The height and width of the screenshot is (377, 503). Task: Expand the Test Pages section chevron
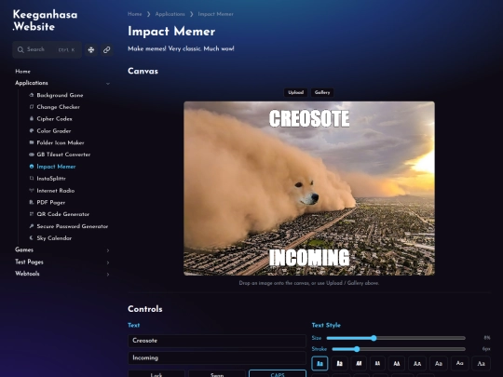coord(108,263)
